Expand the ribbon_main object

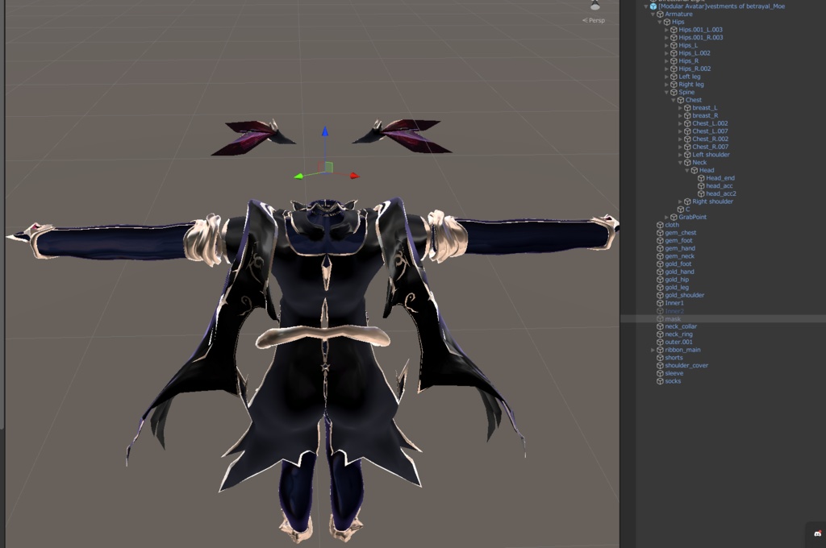(653, 350)
